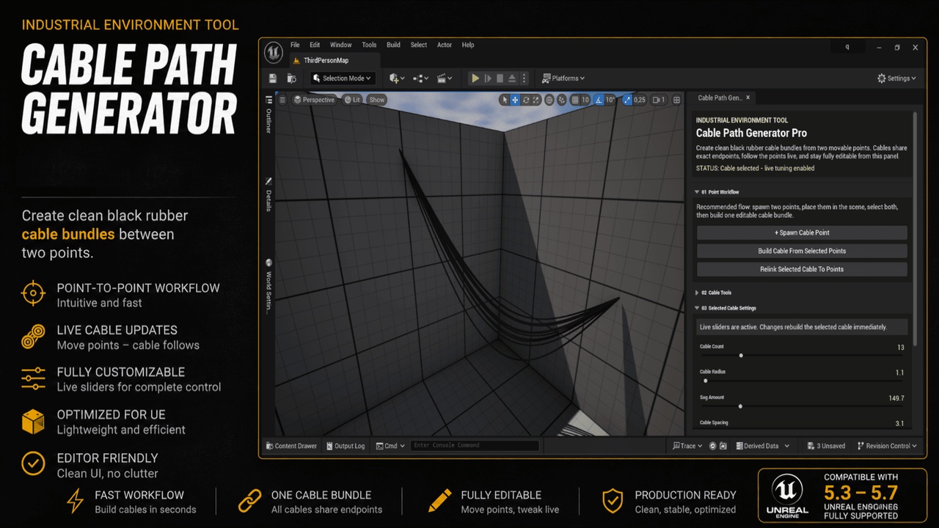Select the Rotate gizmo tool
The image size is (939, 528).
[526, 100]
